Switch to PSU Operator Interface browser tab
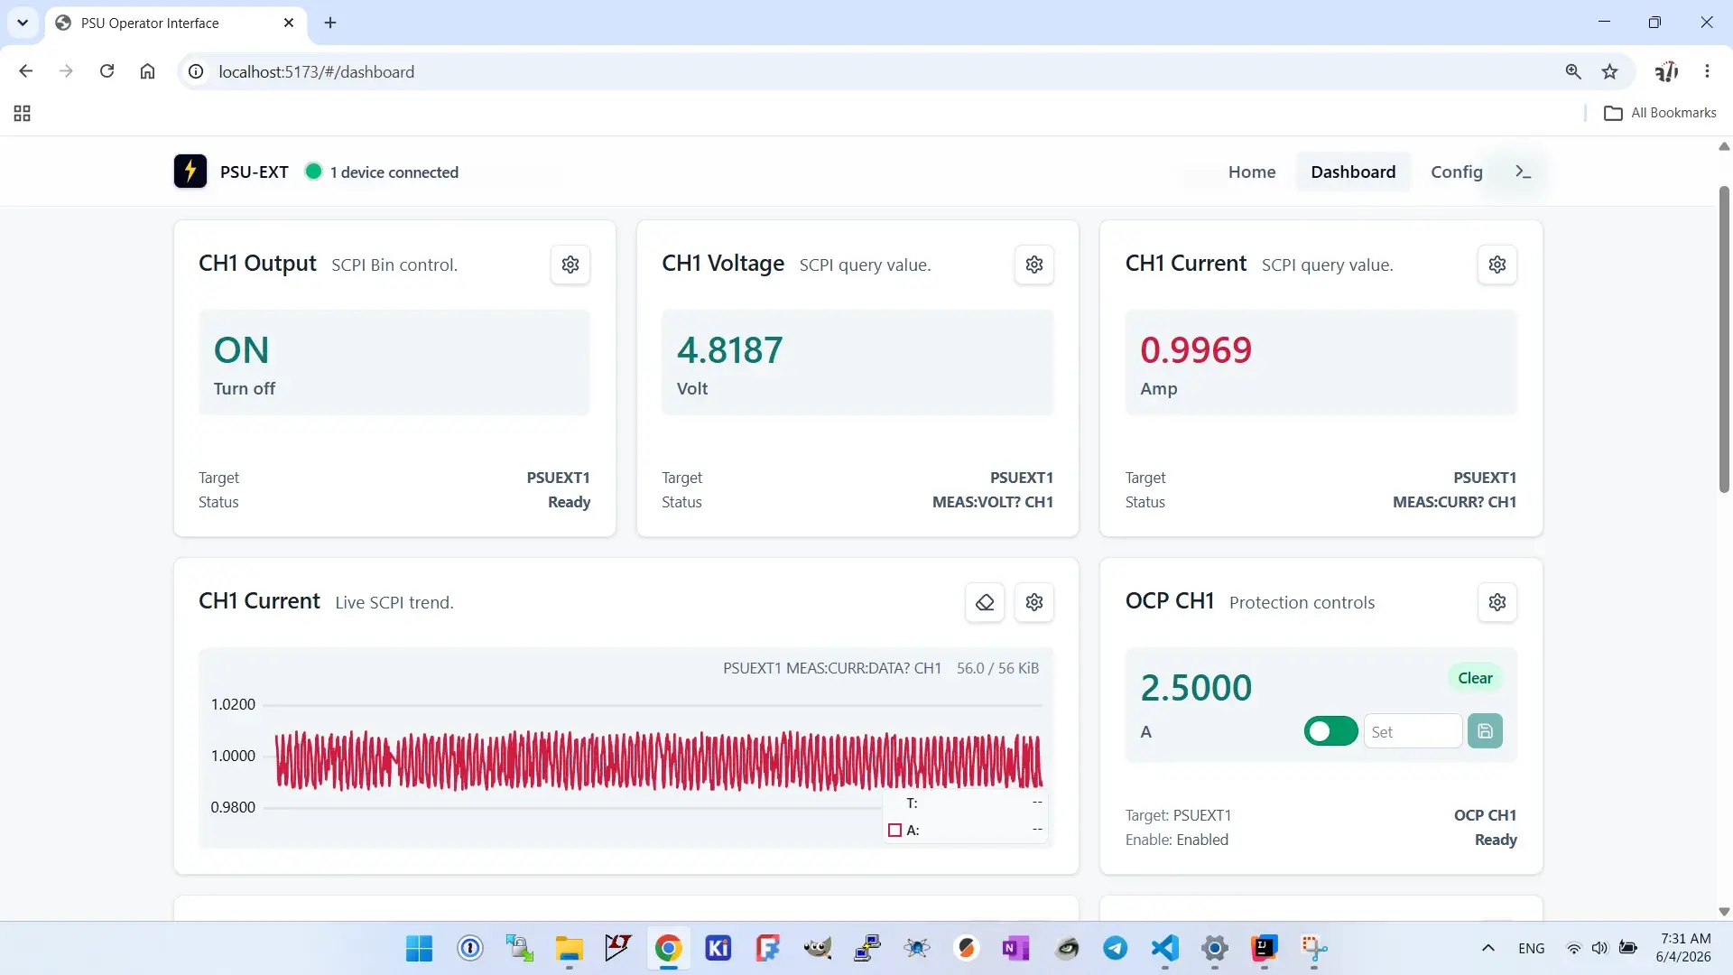 pyautogui.click(x=176, y=23)
